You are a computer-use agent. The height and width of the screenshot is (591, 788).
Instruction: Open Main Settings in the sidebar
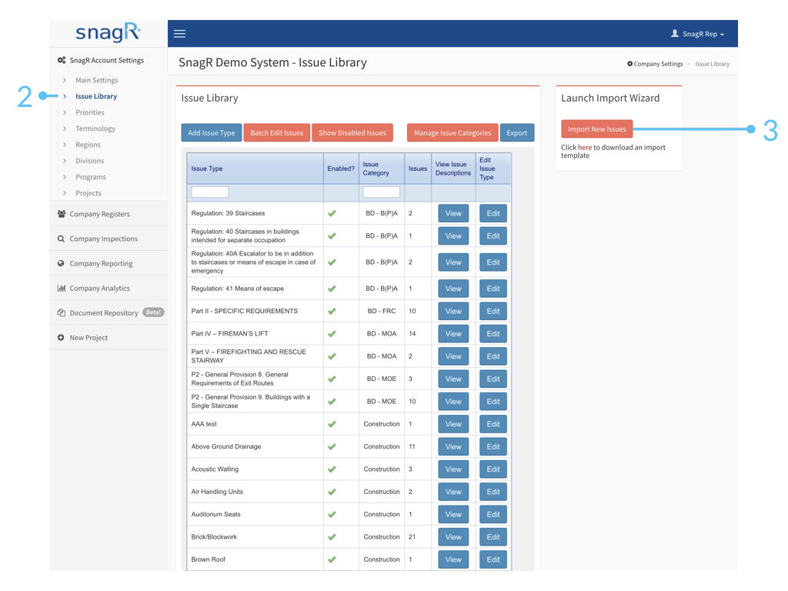pos(96,80)
